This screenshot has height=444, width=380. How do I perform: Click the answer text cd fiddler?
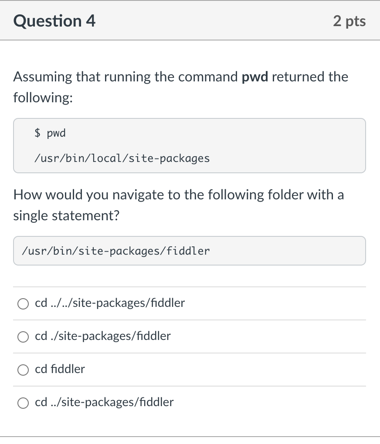[60, 369]
